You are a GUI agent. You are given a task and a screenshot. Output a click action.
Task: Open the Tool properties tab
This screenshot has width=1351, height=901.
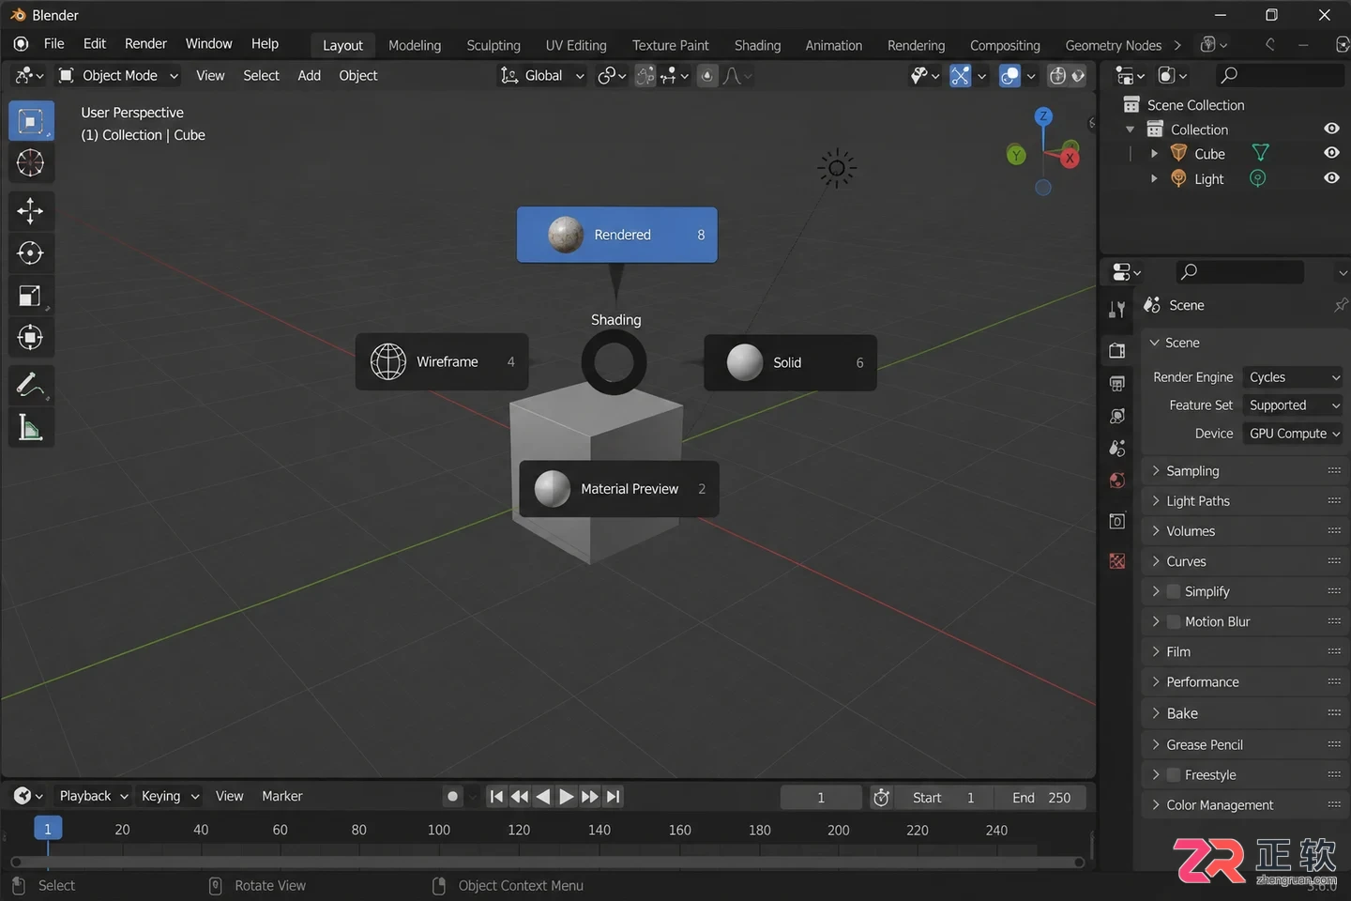tap(1116, 310)
